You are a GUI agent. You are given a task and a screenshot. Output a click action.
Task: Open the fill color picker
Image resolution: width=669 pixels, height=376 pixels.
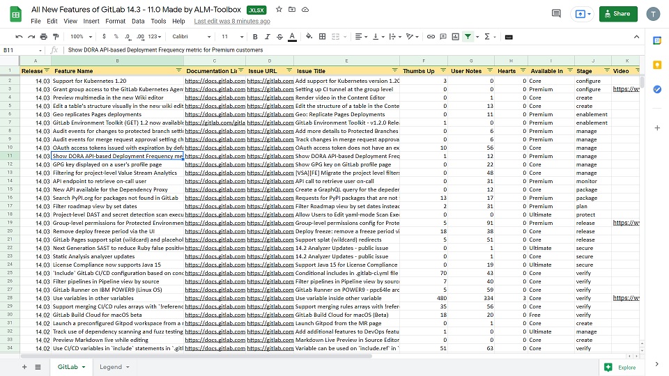click(309, 37)
